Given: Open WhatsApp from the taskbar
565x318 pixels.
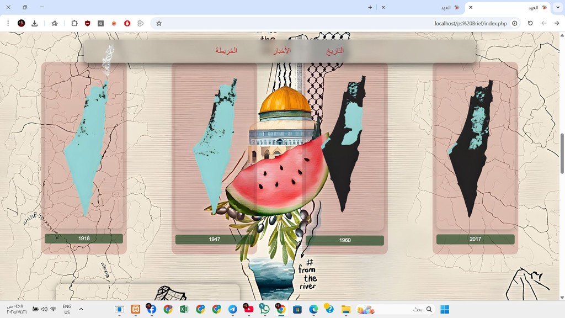Looking at the screenshot, I should tap(264, 309).
